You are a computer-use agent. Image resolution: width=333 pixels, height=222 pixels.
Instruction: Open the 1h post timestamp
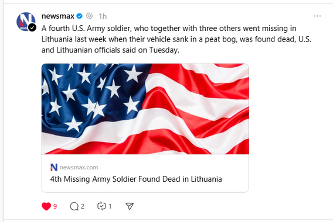(103, 16)
